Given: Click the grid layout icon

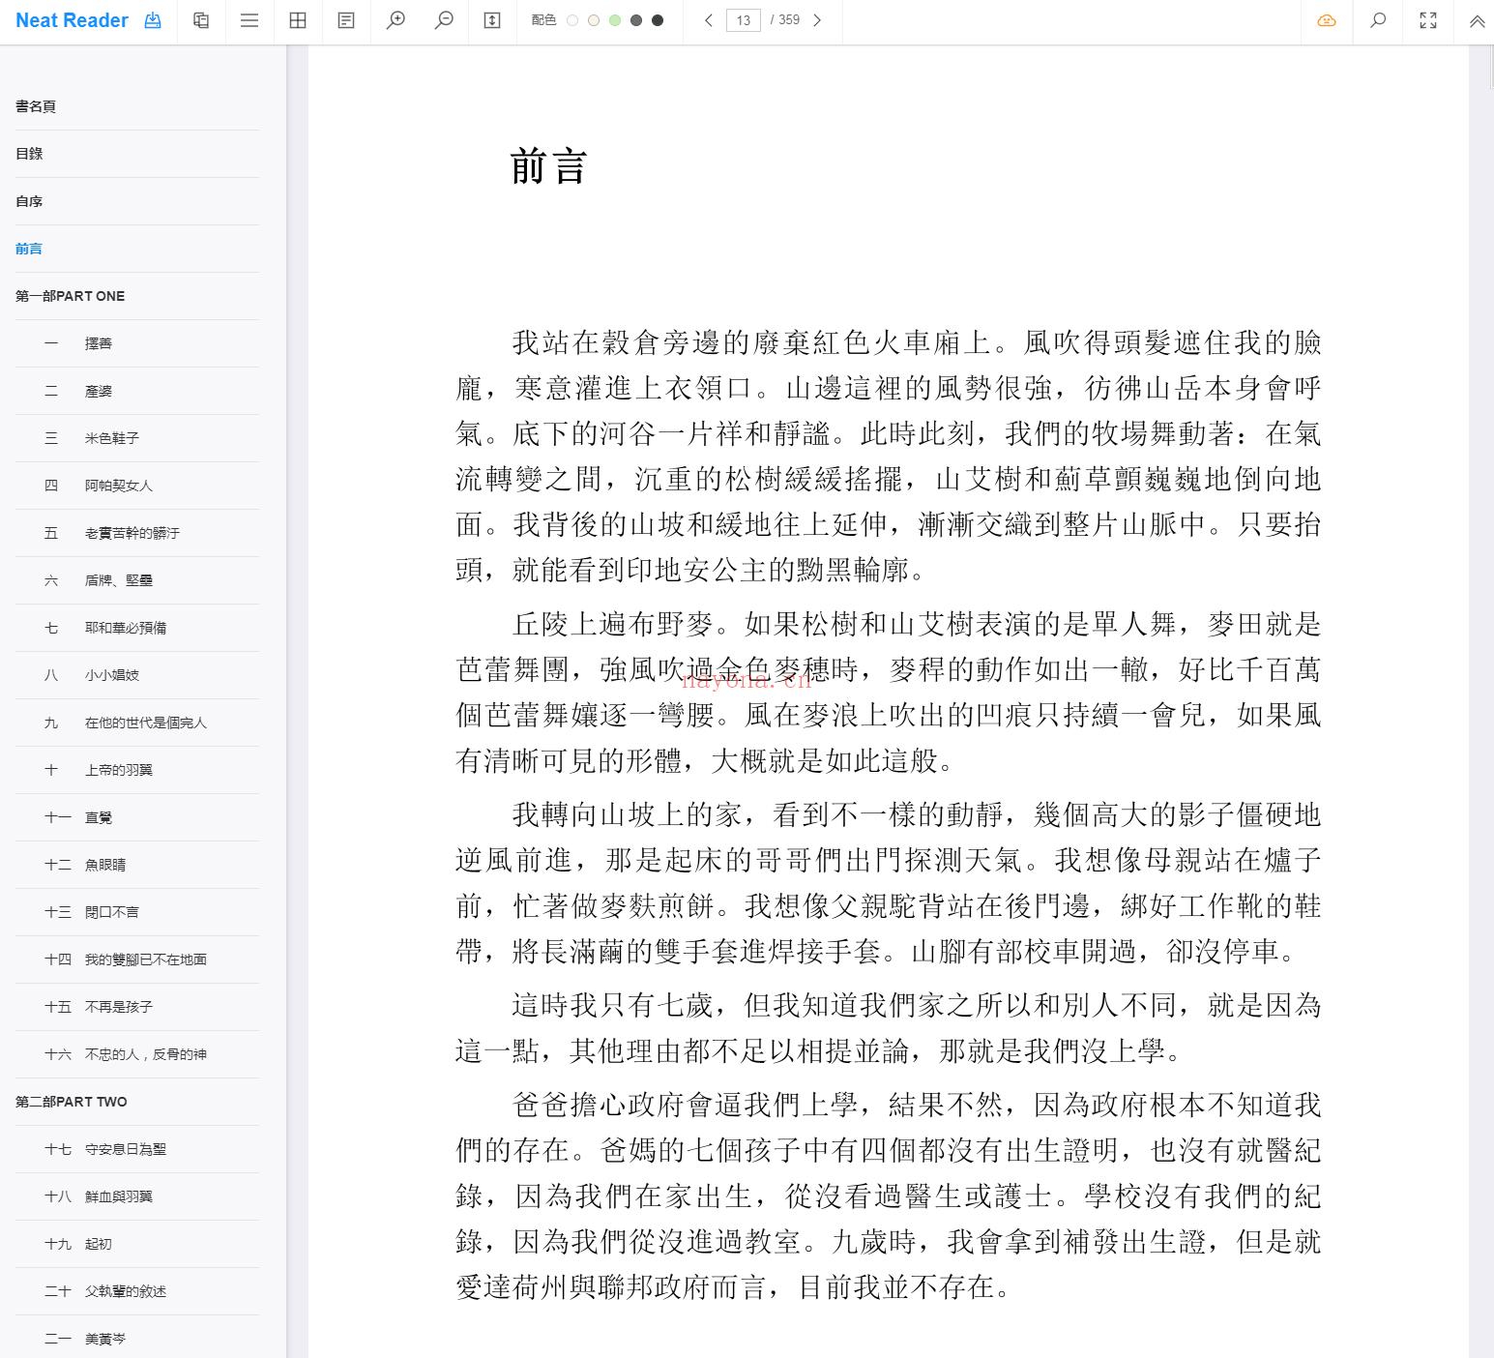Looking at the screenshot, I should (x=298, y=20).
